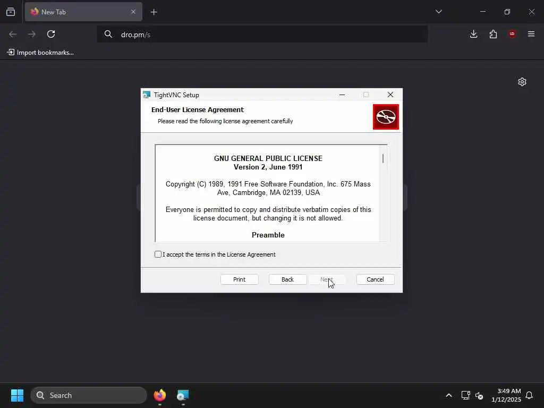Viewport: 544px width, 408px height.
Task: Click the TightVNC installer disc logo
Action: (386, 117)
